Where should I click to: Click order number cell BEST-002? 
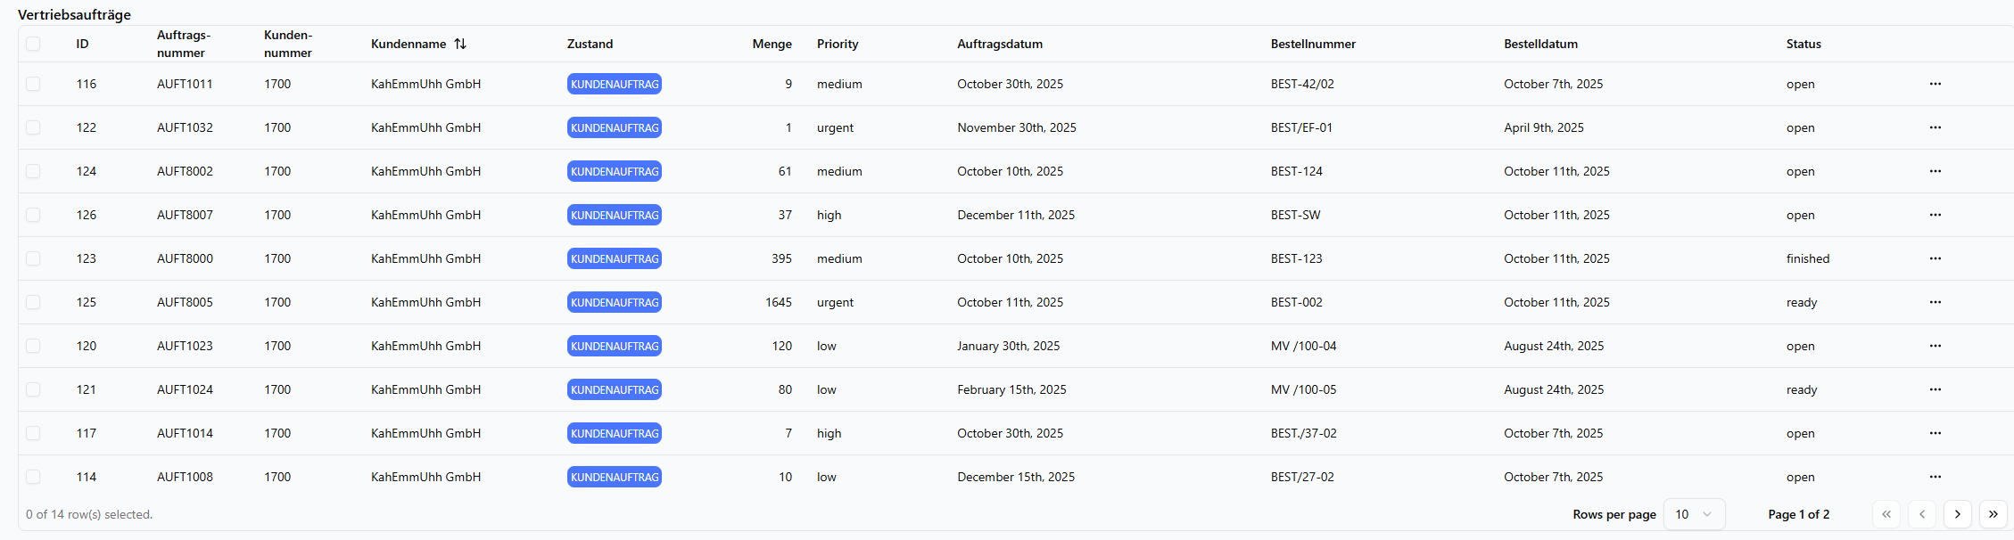click(1296, 302)
